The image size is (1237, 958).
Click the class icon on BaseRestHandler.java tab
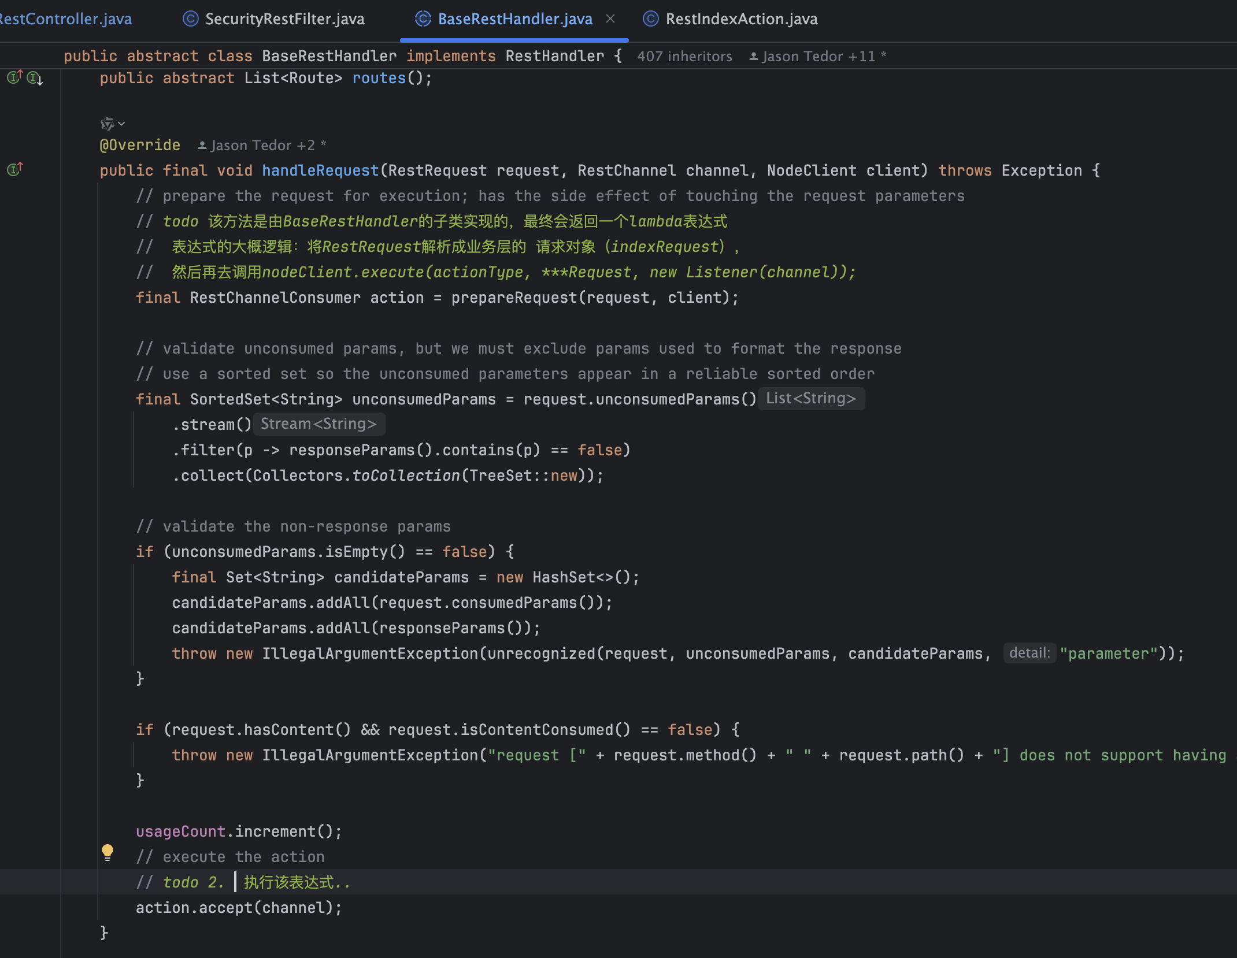tap(423, 19)
